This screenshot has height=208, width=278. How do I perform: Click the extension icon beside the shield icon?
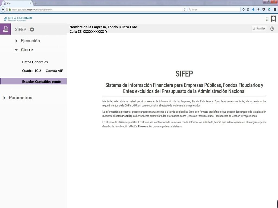[269, 9]
